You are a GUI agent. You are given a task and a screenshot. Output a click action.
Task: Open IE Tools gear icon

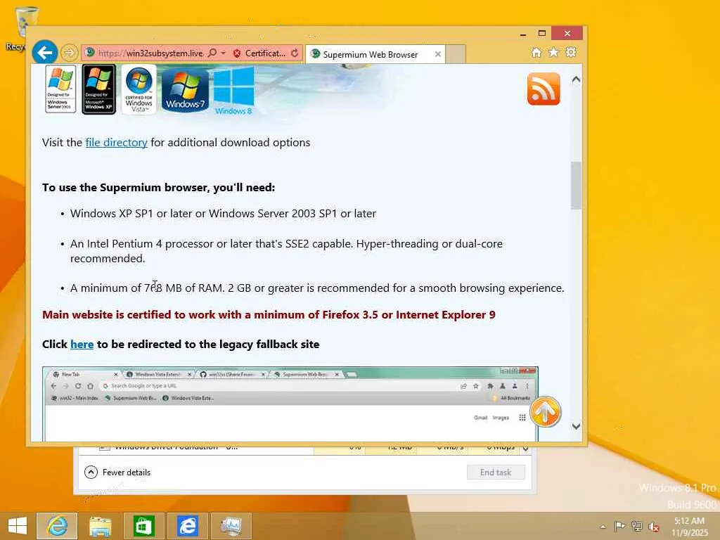pos(571,52)
